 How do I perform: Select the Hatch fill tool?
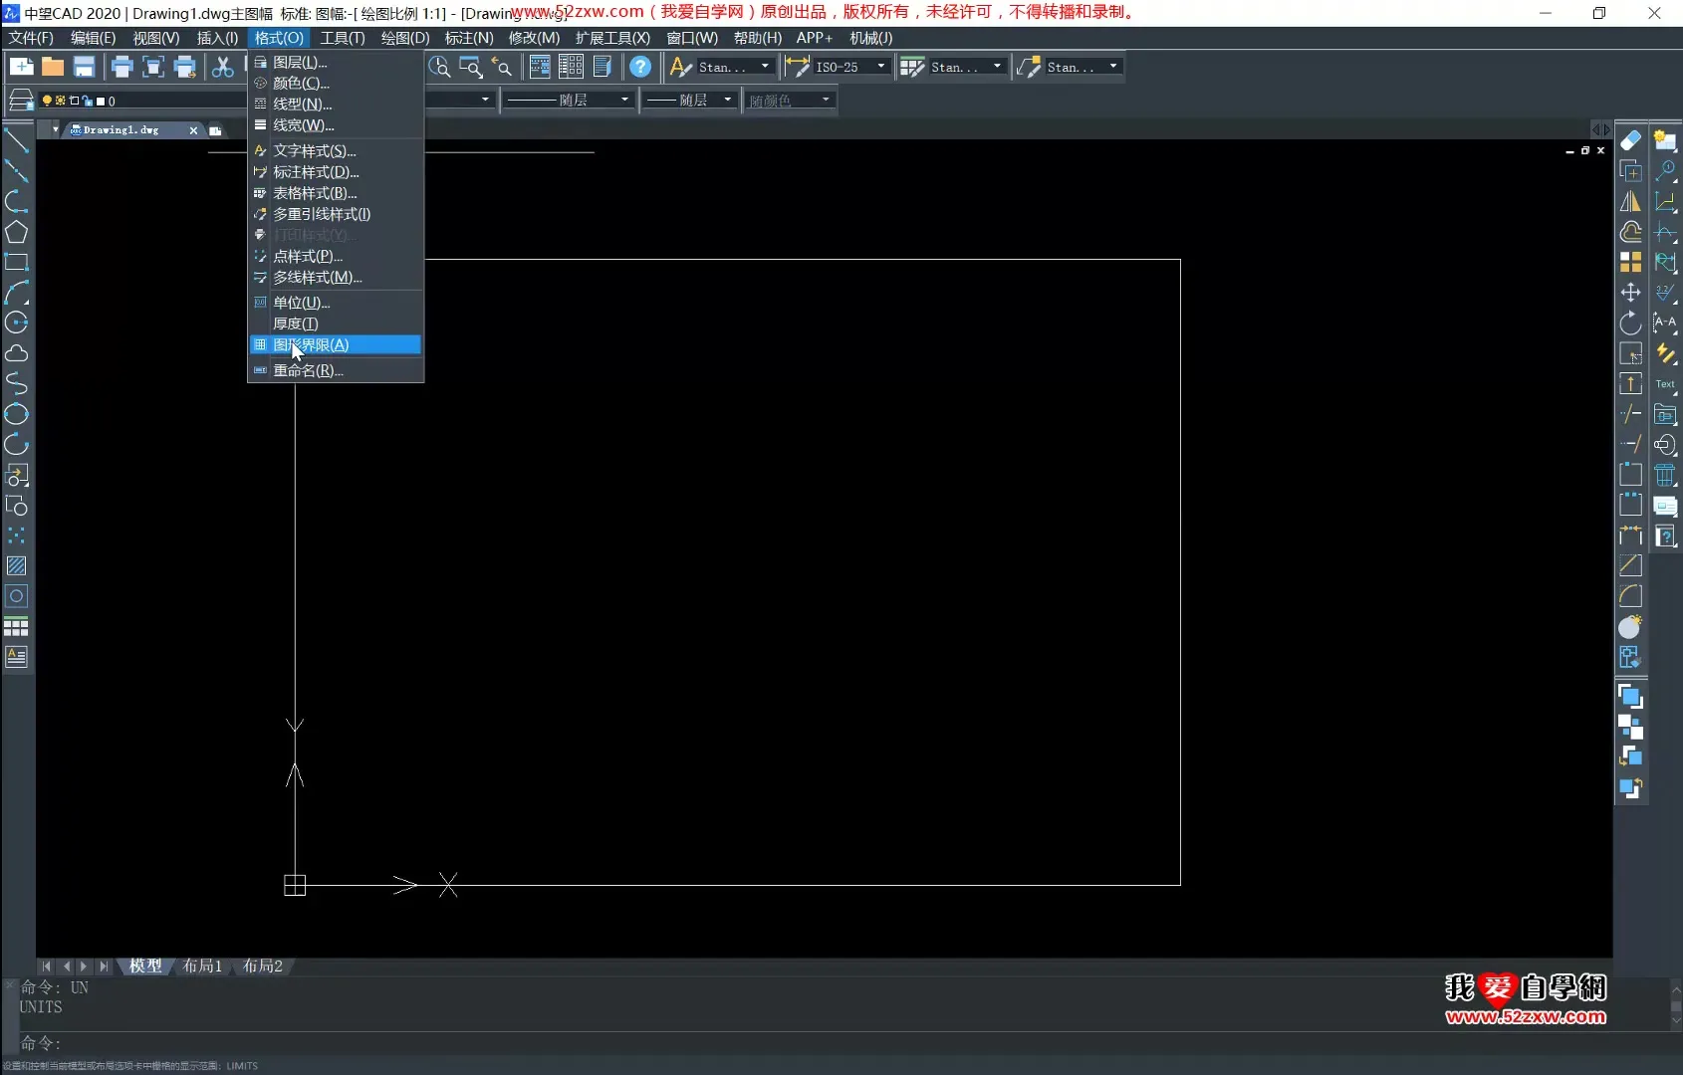coord(17,565)
